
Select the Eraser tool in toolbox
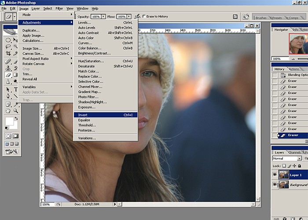click(8, 75)
